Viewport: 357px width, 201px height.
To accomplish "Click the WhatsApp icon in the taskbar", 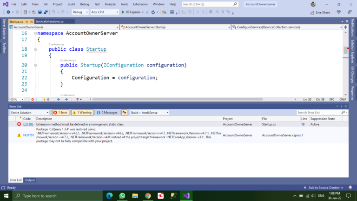I will click(x=122, y=196).
